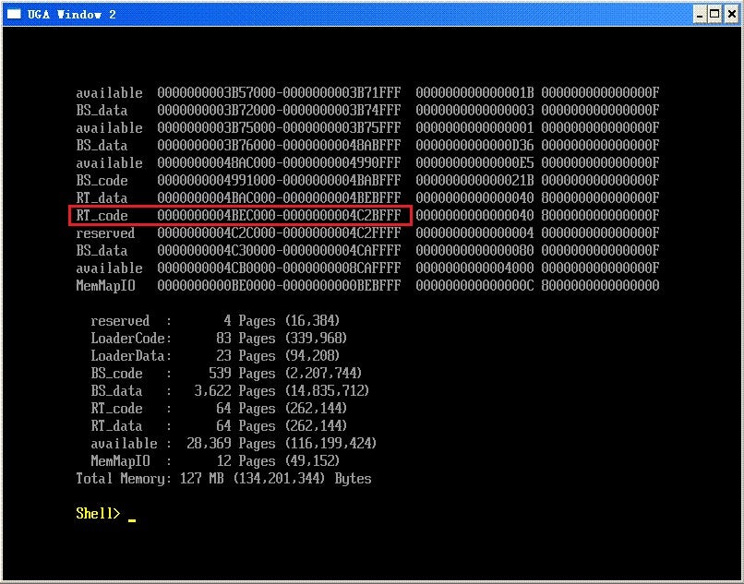
Task: Maximize the UGA Window 2 window
Action: click(714, 14)
